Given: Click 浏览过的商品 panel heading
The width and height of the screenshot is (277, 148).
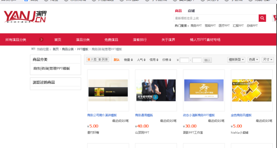Looking at the screenshot, I should [44, 82].
